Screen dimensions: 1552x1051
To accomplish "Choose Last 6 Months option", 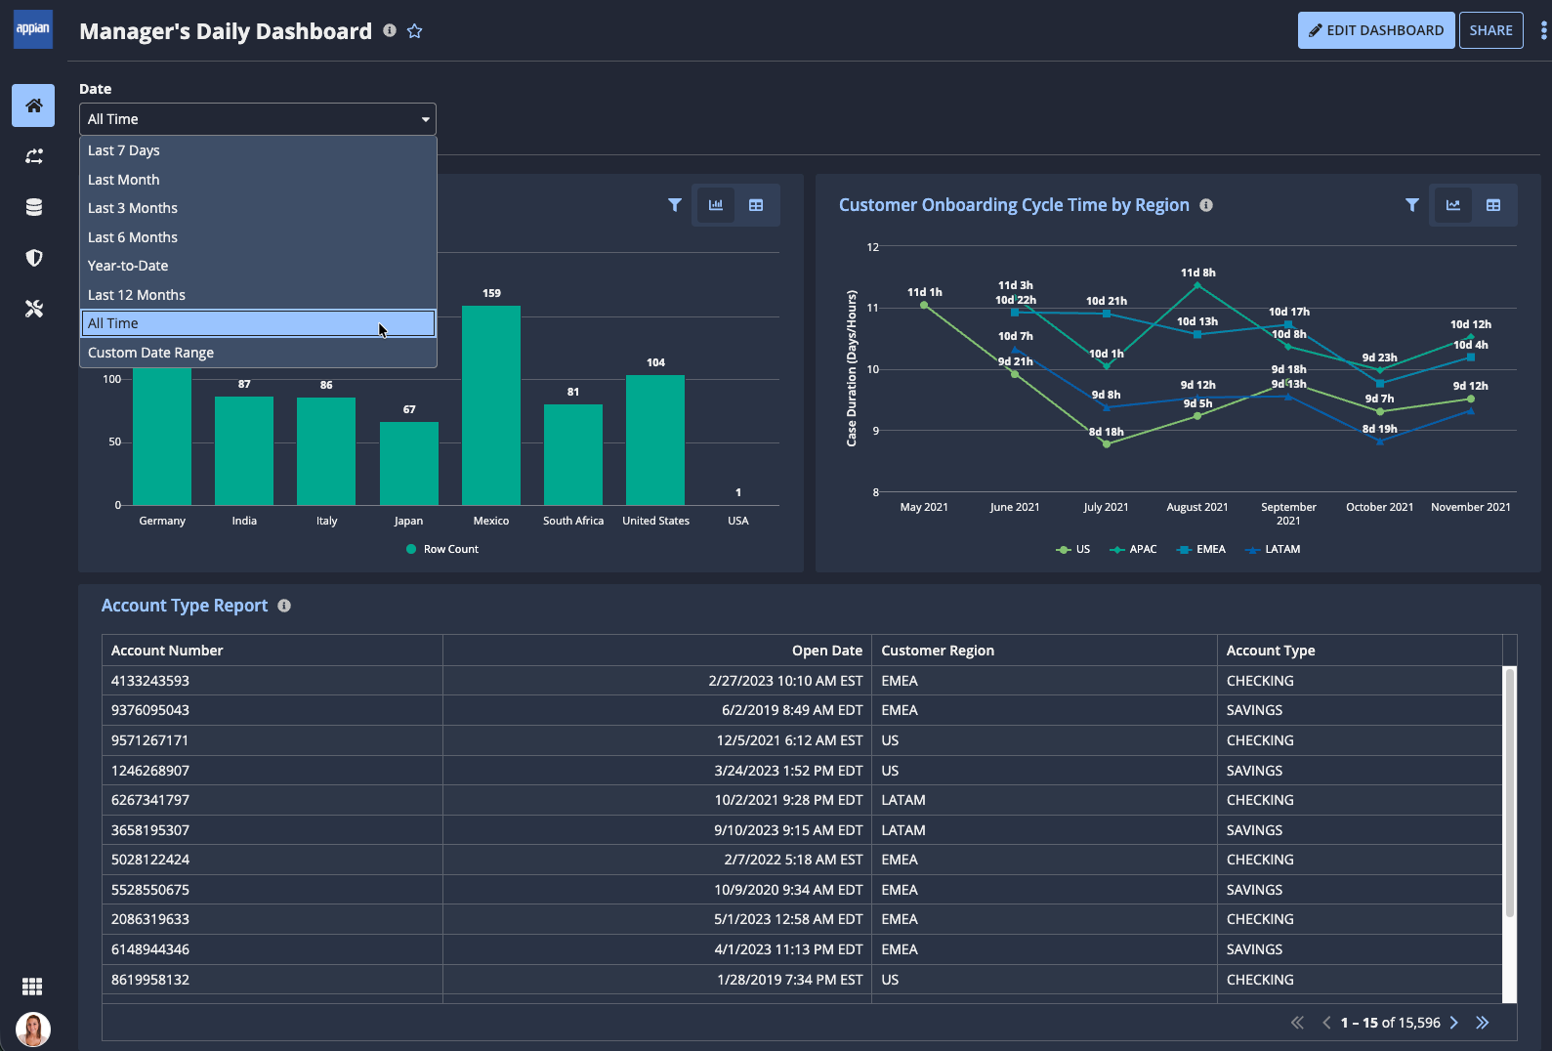I will (x=258, y=237).
